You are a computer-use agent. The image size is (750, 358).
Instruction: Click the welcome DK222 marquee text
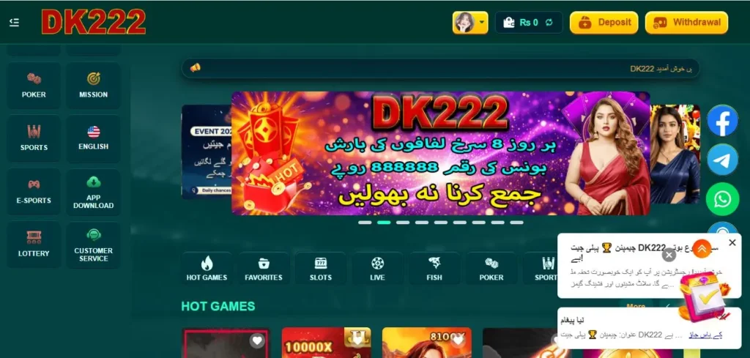pos(661,68)
